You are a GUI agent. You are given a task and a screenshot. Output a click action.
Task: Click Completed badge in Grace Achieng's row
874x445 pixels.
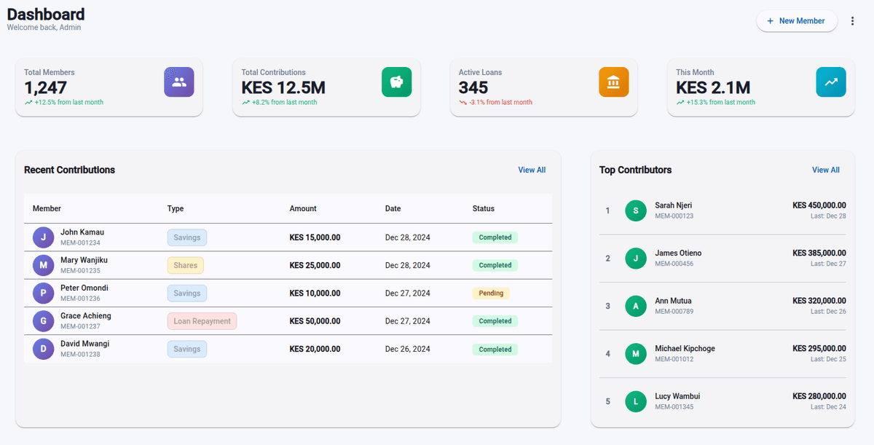pos(495,321)
